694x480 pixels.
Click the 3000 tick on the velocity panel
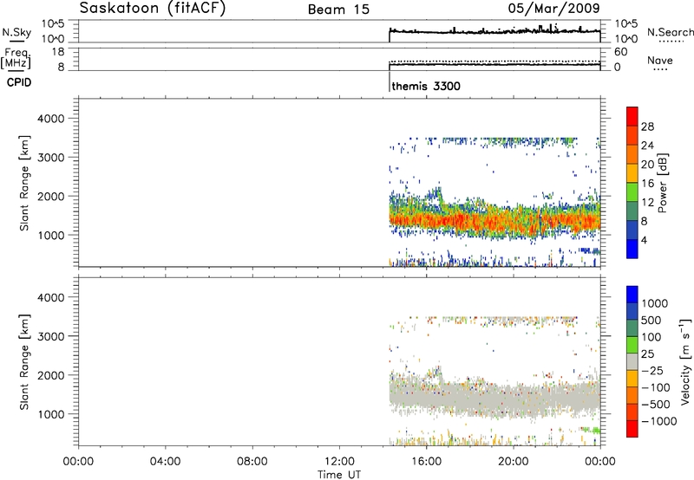coord(50,336)
